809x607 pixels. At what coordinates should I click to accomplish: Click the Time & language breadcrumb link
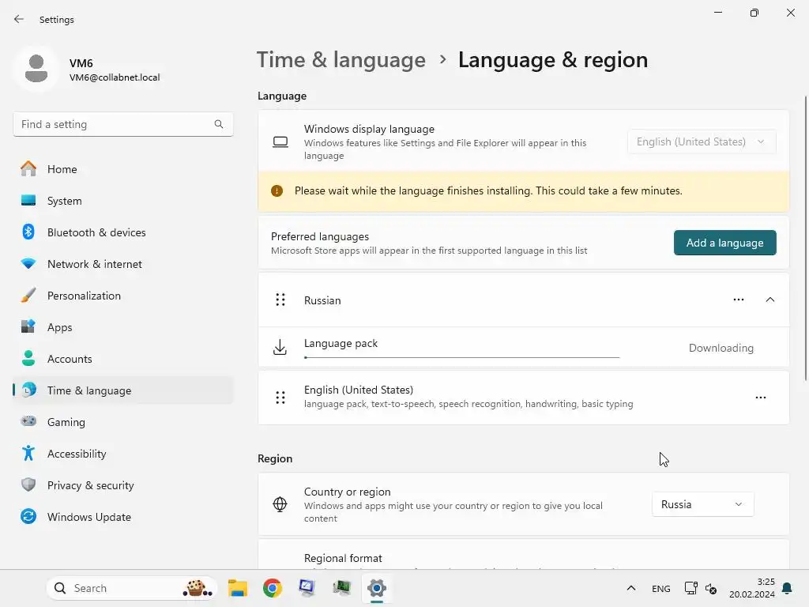coord(341,60)
